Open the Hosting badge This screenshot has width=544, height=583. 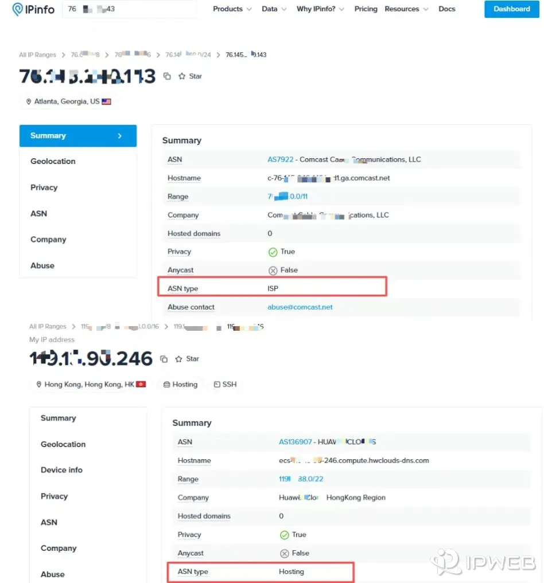click(180, 384)
